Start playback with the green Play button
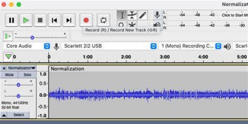This screenshot has width=248, height=124. (26, 20)
